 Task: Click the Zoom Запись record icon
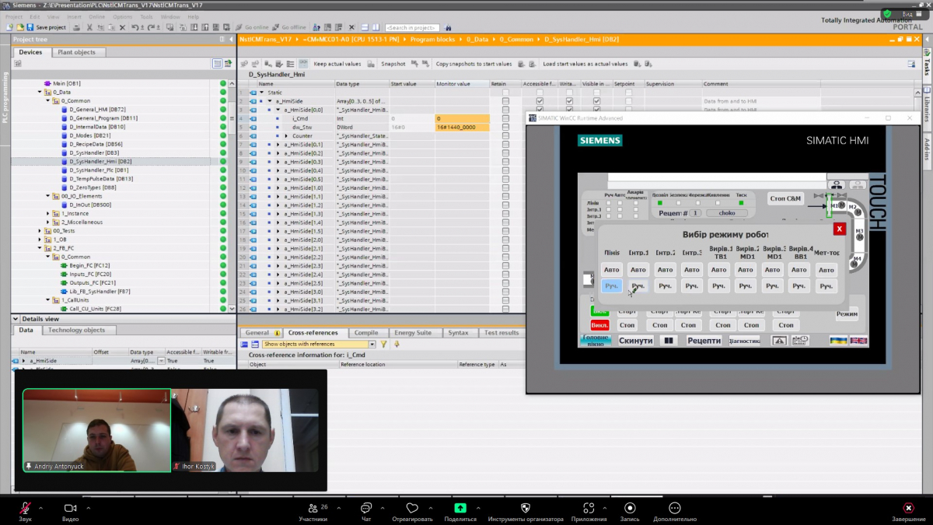pos(630,507)
